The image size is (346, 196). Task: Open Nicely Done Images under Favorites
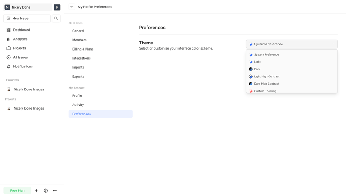click(x=29, y=89)
